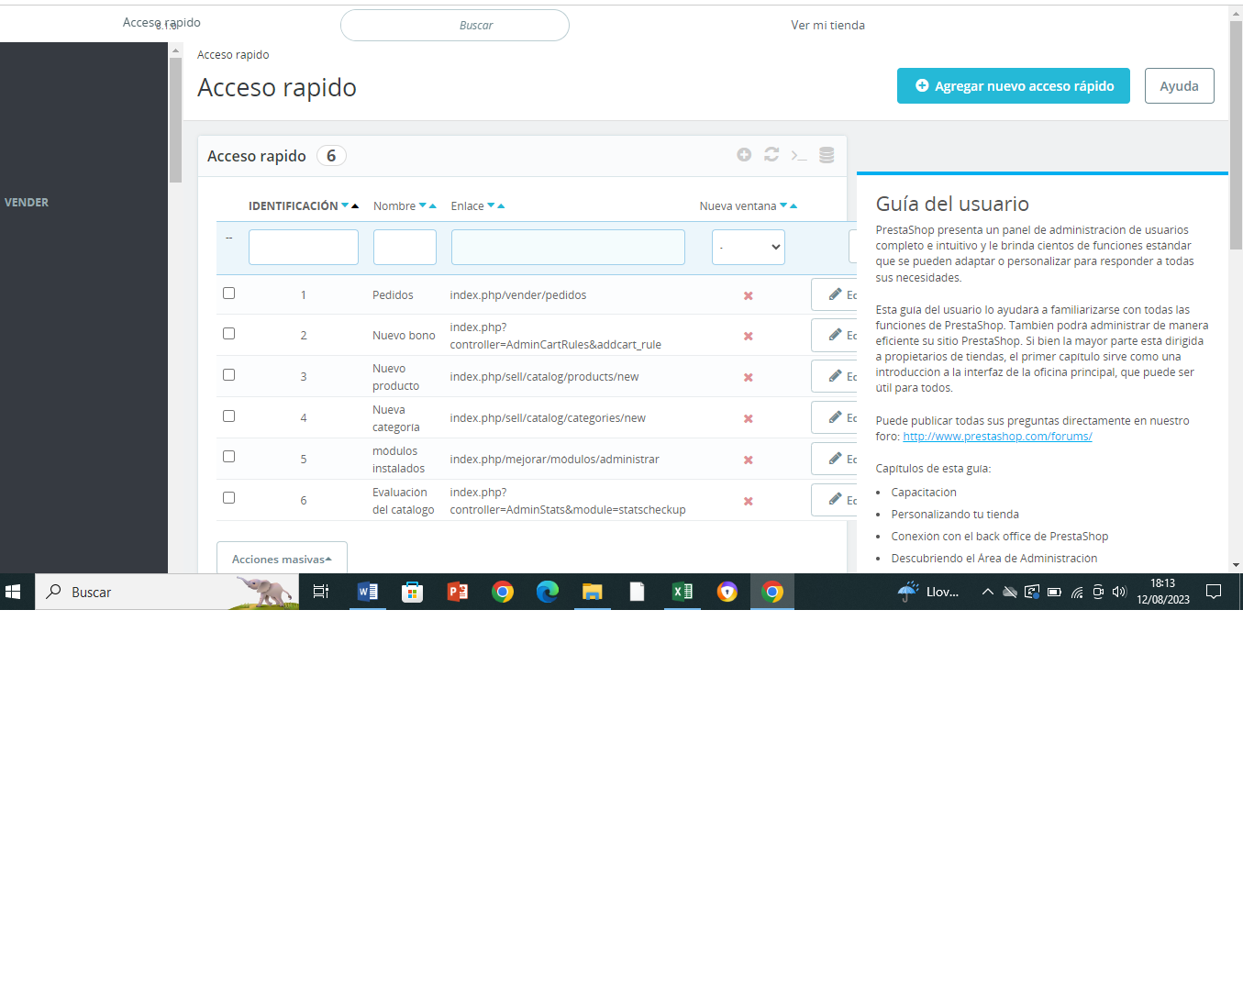Click the IDENTIFICACIÓN filter input field
Screen dimensions: 1243x998
(304, 248)
